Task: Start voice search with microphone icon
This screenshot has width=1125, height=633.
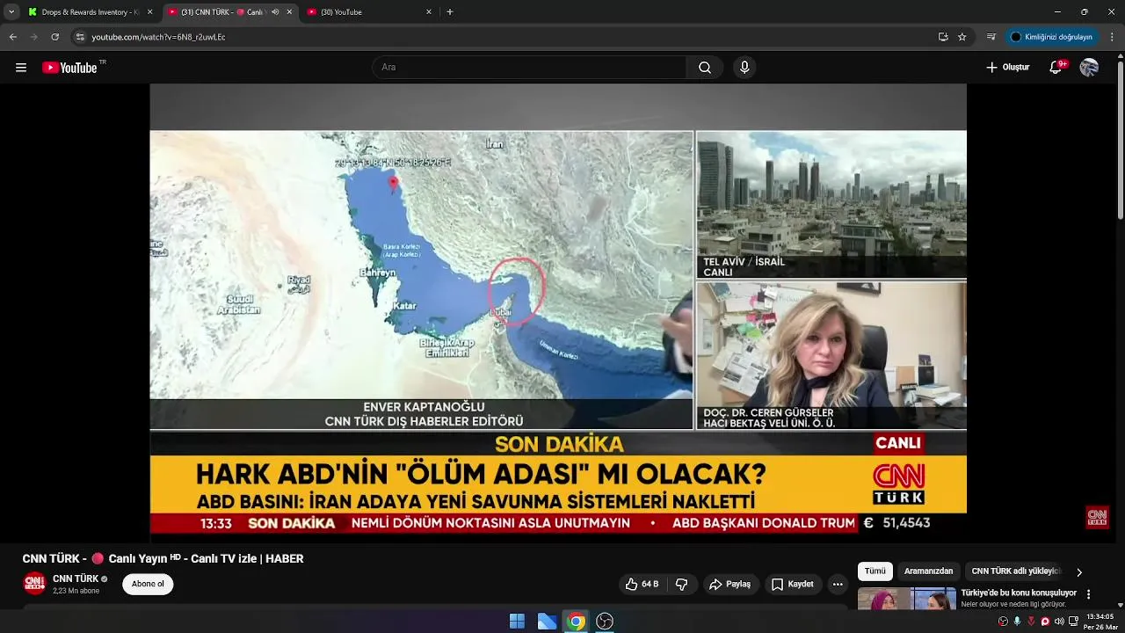Action: coord(744,68)
